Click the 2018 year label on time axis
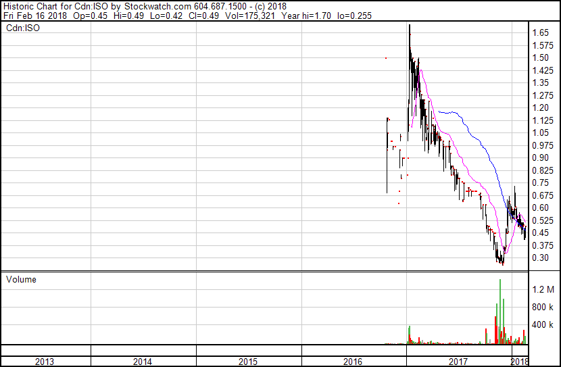561x367 pixels. tap(520, 362)
